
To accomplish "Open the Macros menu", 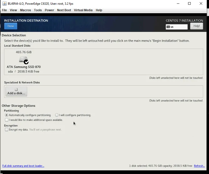I will pyautogui.click(x=26, y=10).
